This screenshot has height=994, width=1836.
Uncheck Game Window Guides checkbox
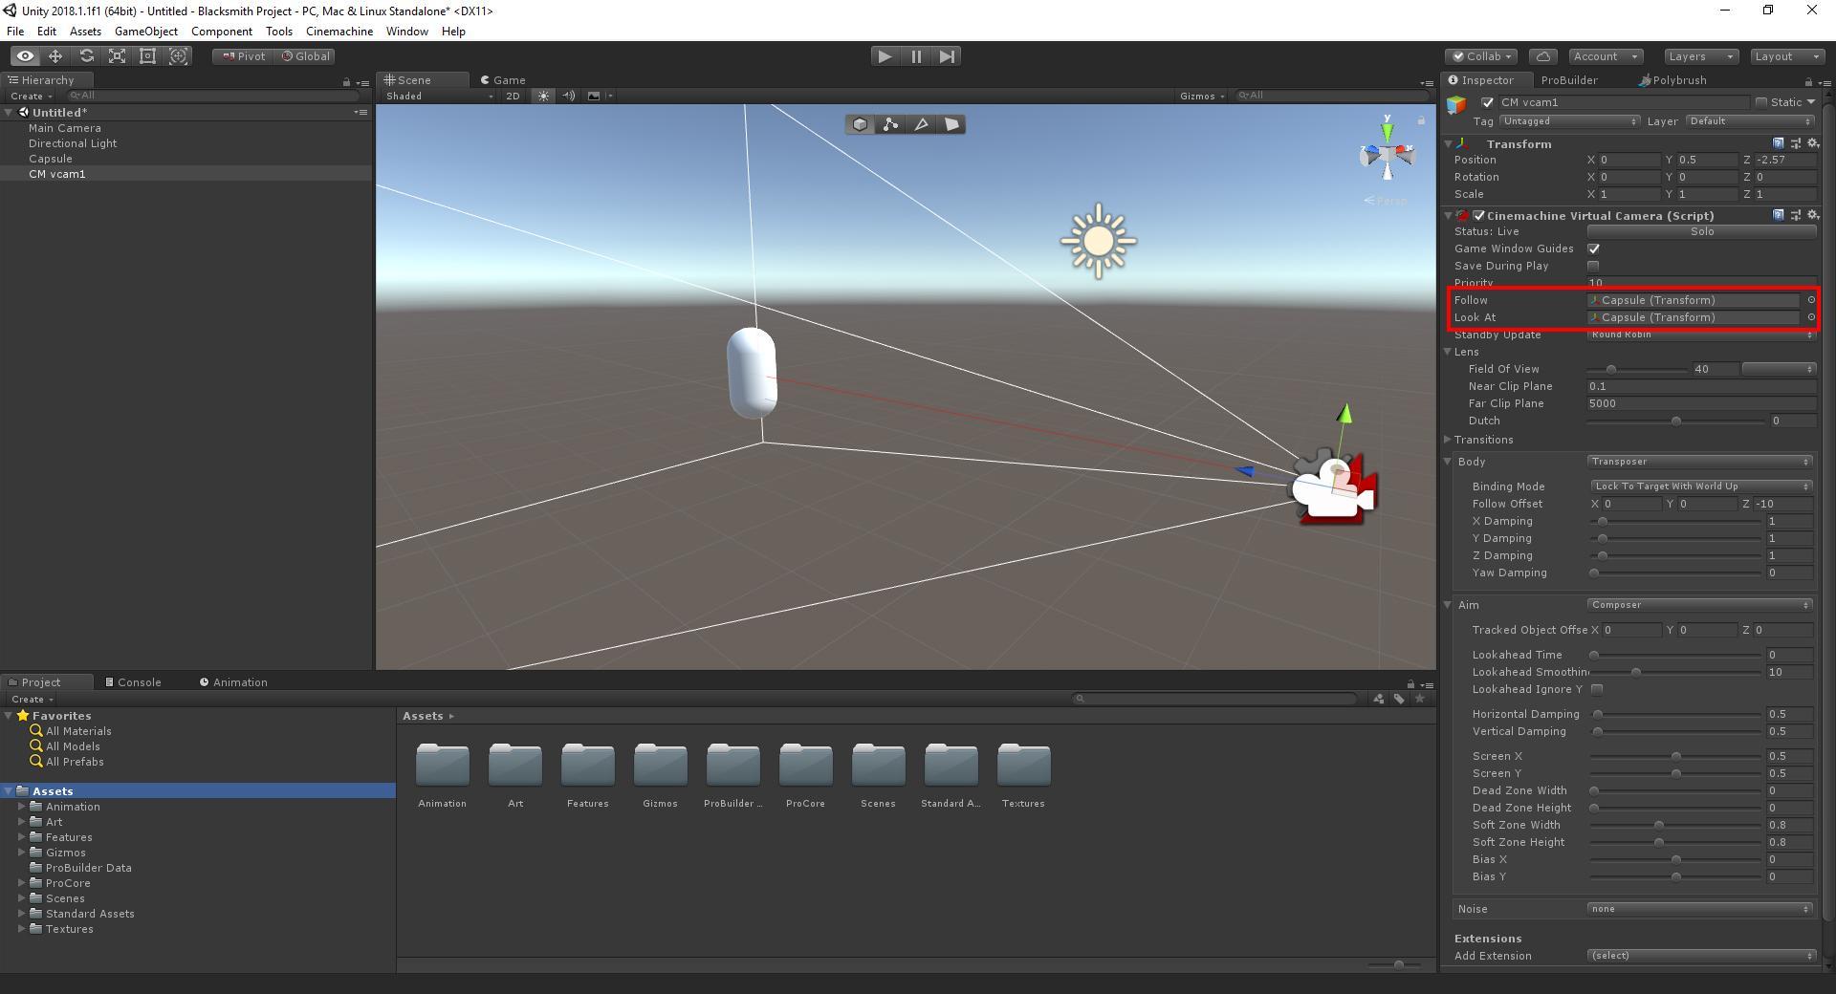tap(1593, 248)
